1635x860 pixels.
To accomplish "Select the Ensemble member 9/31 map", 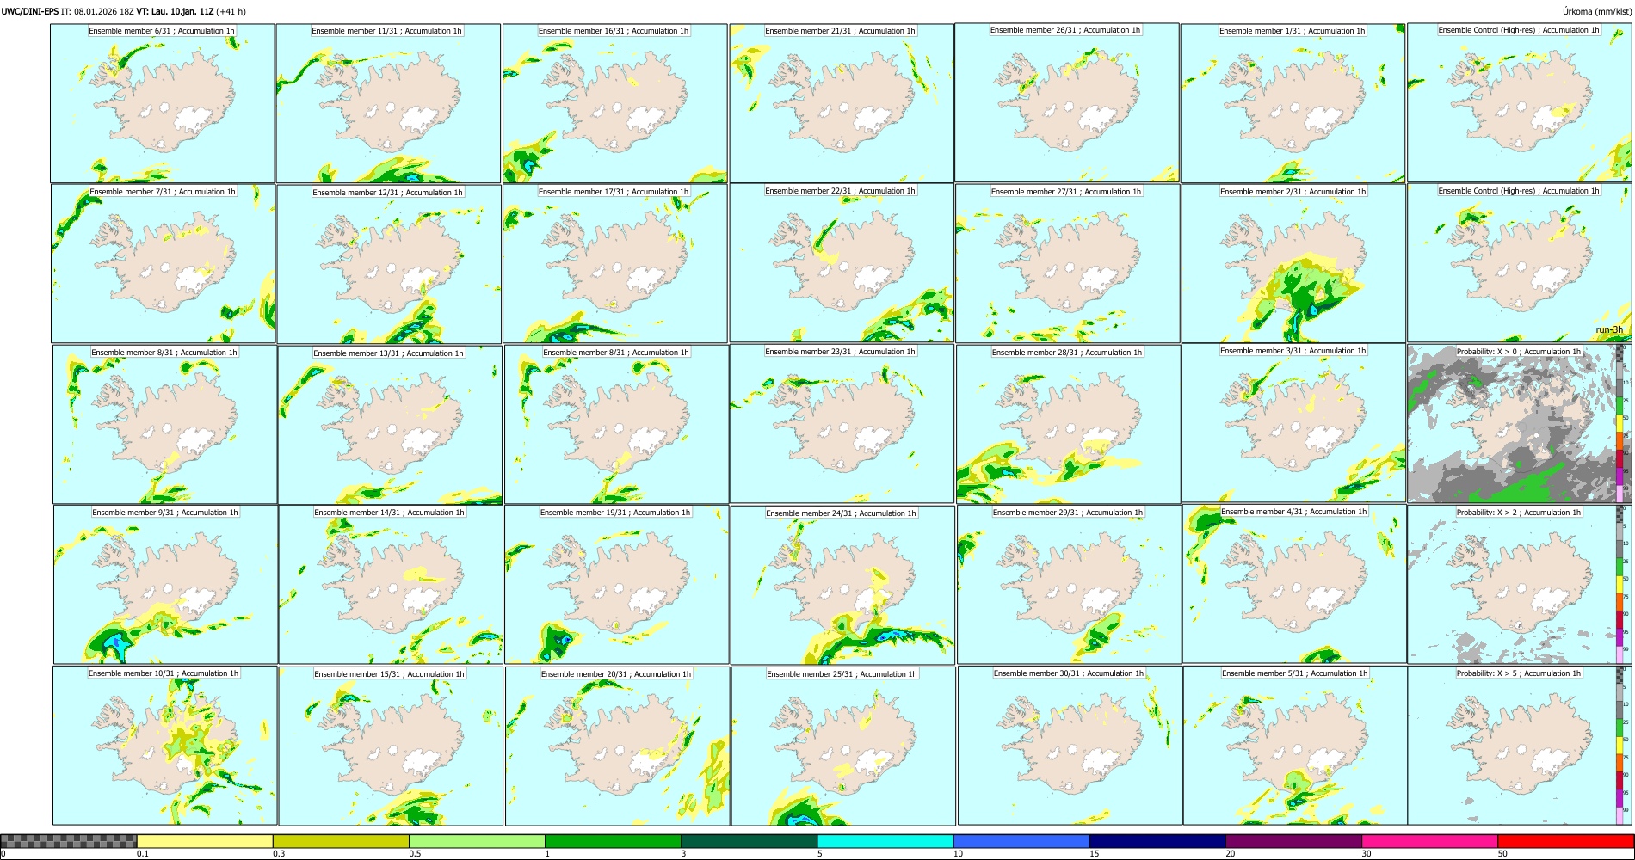I will coord(165,585).
